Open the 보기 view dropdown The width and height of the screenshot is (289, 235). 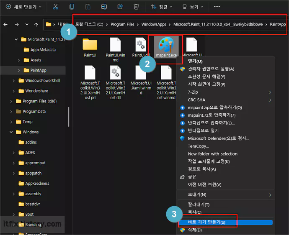[x=193, y=7]
